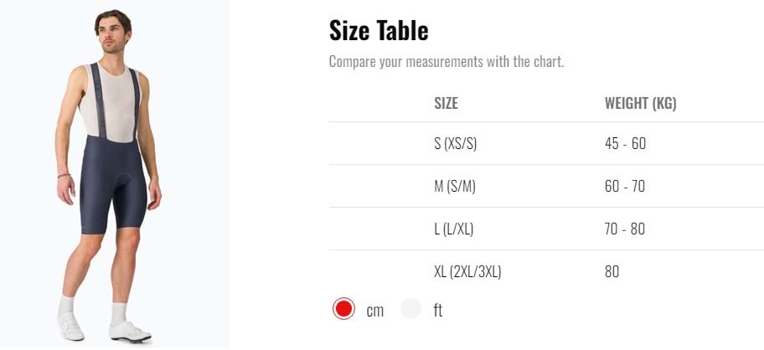Click the lone 80 weight value

[612, 271]
